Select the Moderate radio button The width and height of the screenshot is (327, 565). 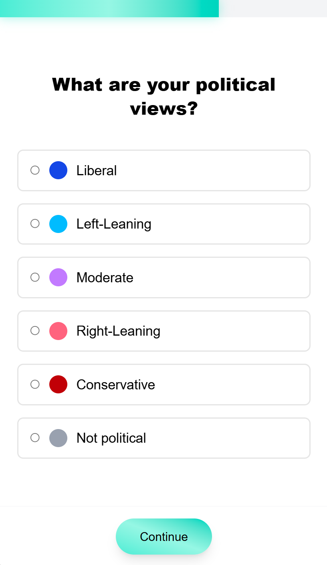pos(35,277)
